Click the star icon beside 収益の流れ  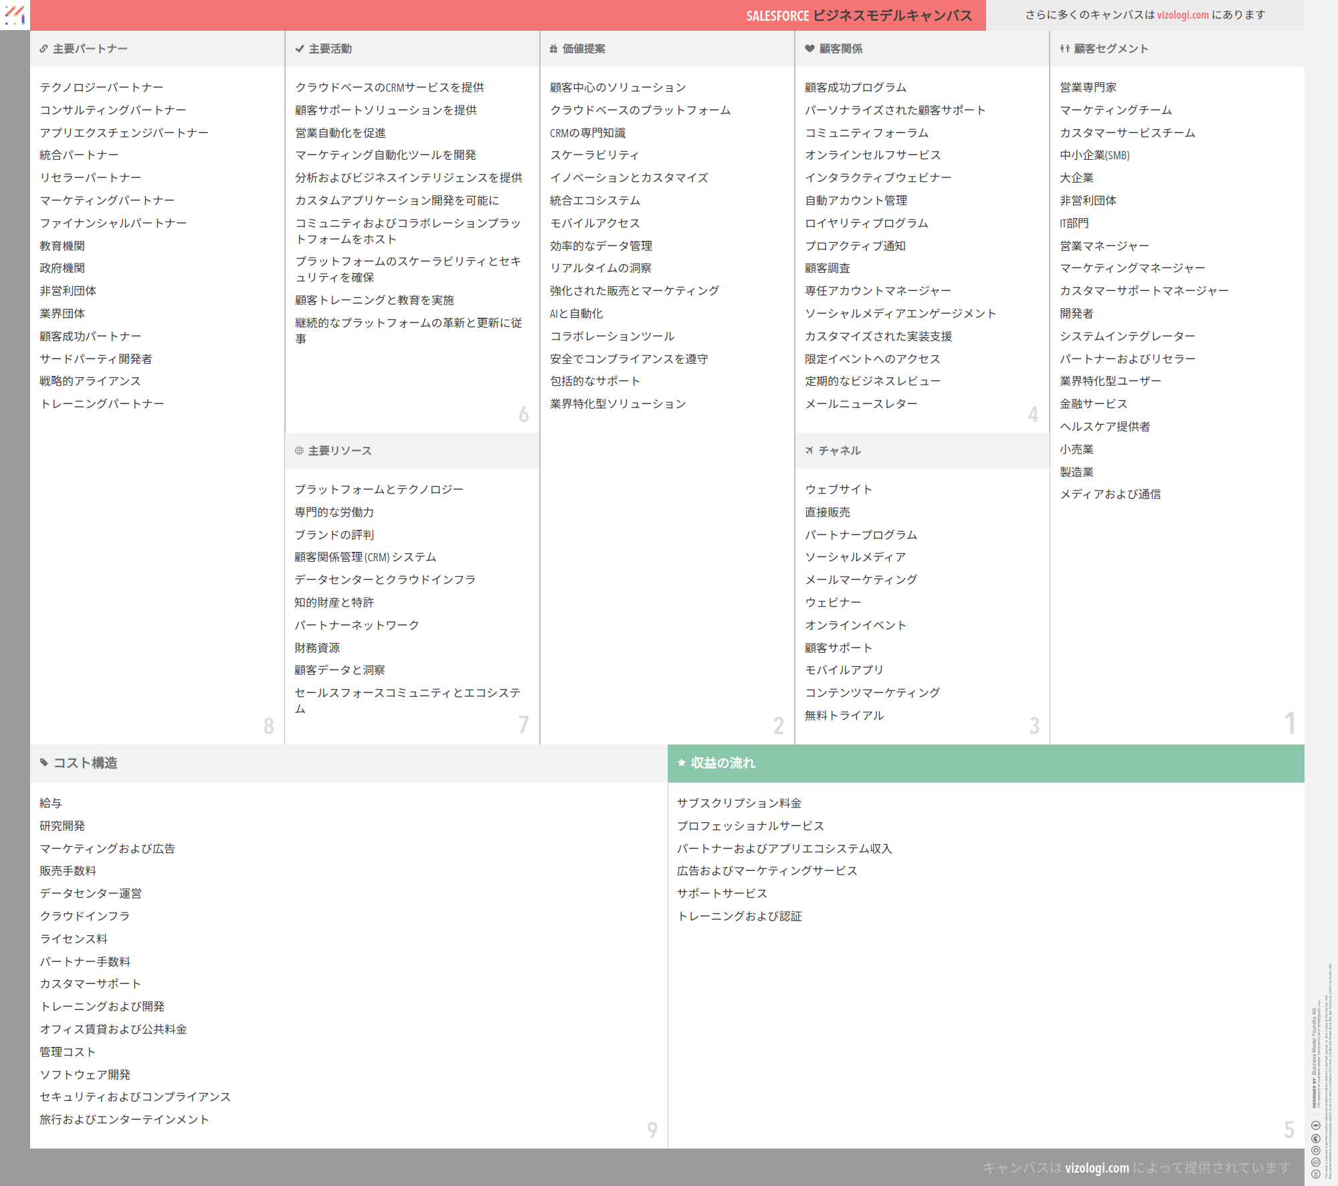point(682,763)
